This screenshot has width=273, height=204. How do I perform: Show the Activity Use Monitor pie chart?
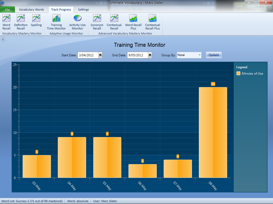tap(77, 22)
